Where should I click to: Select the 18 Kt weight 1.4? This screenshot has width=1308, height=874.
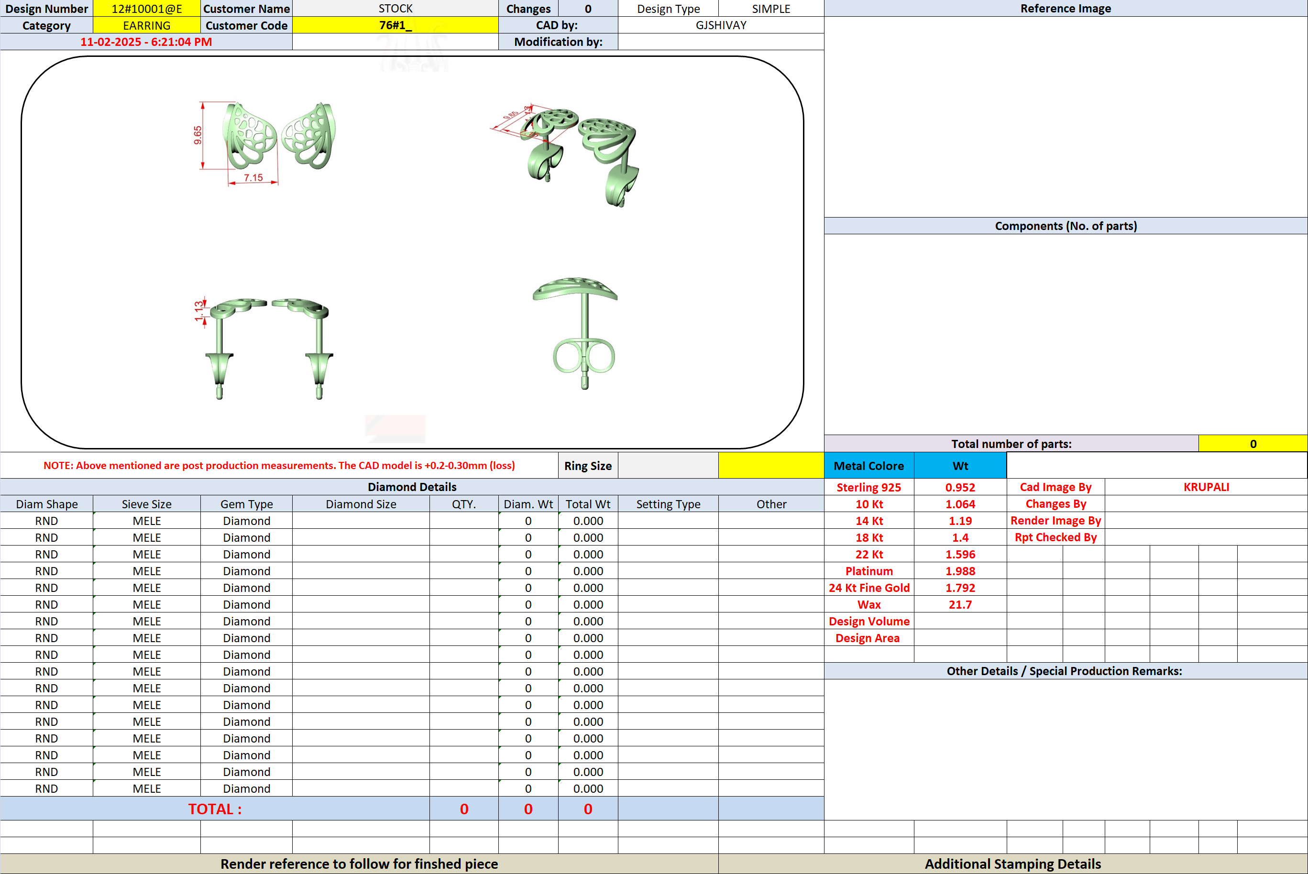click(960, 537)
